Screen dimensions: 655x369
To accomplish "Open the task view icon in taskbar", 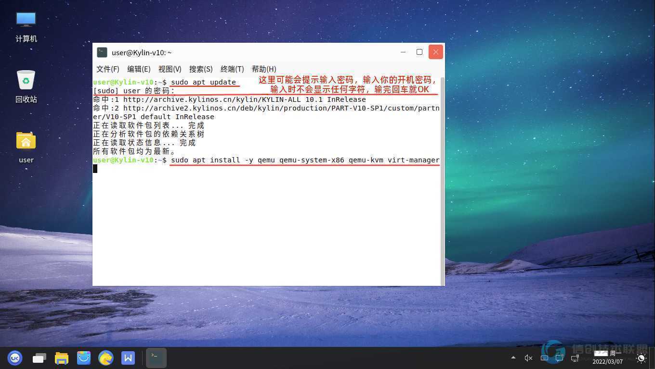I will pos(39,358).
